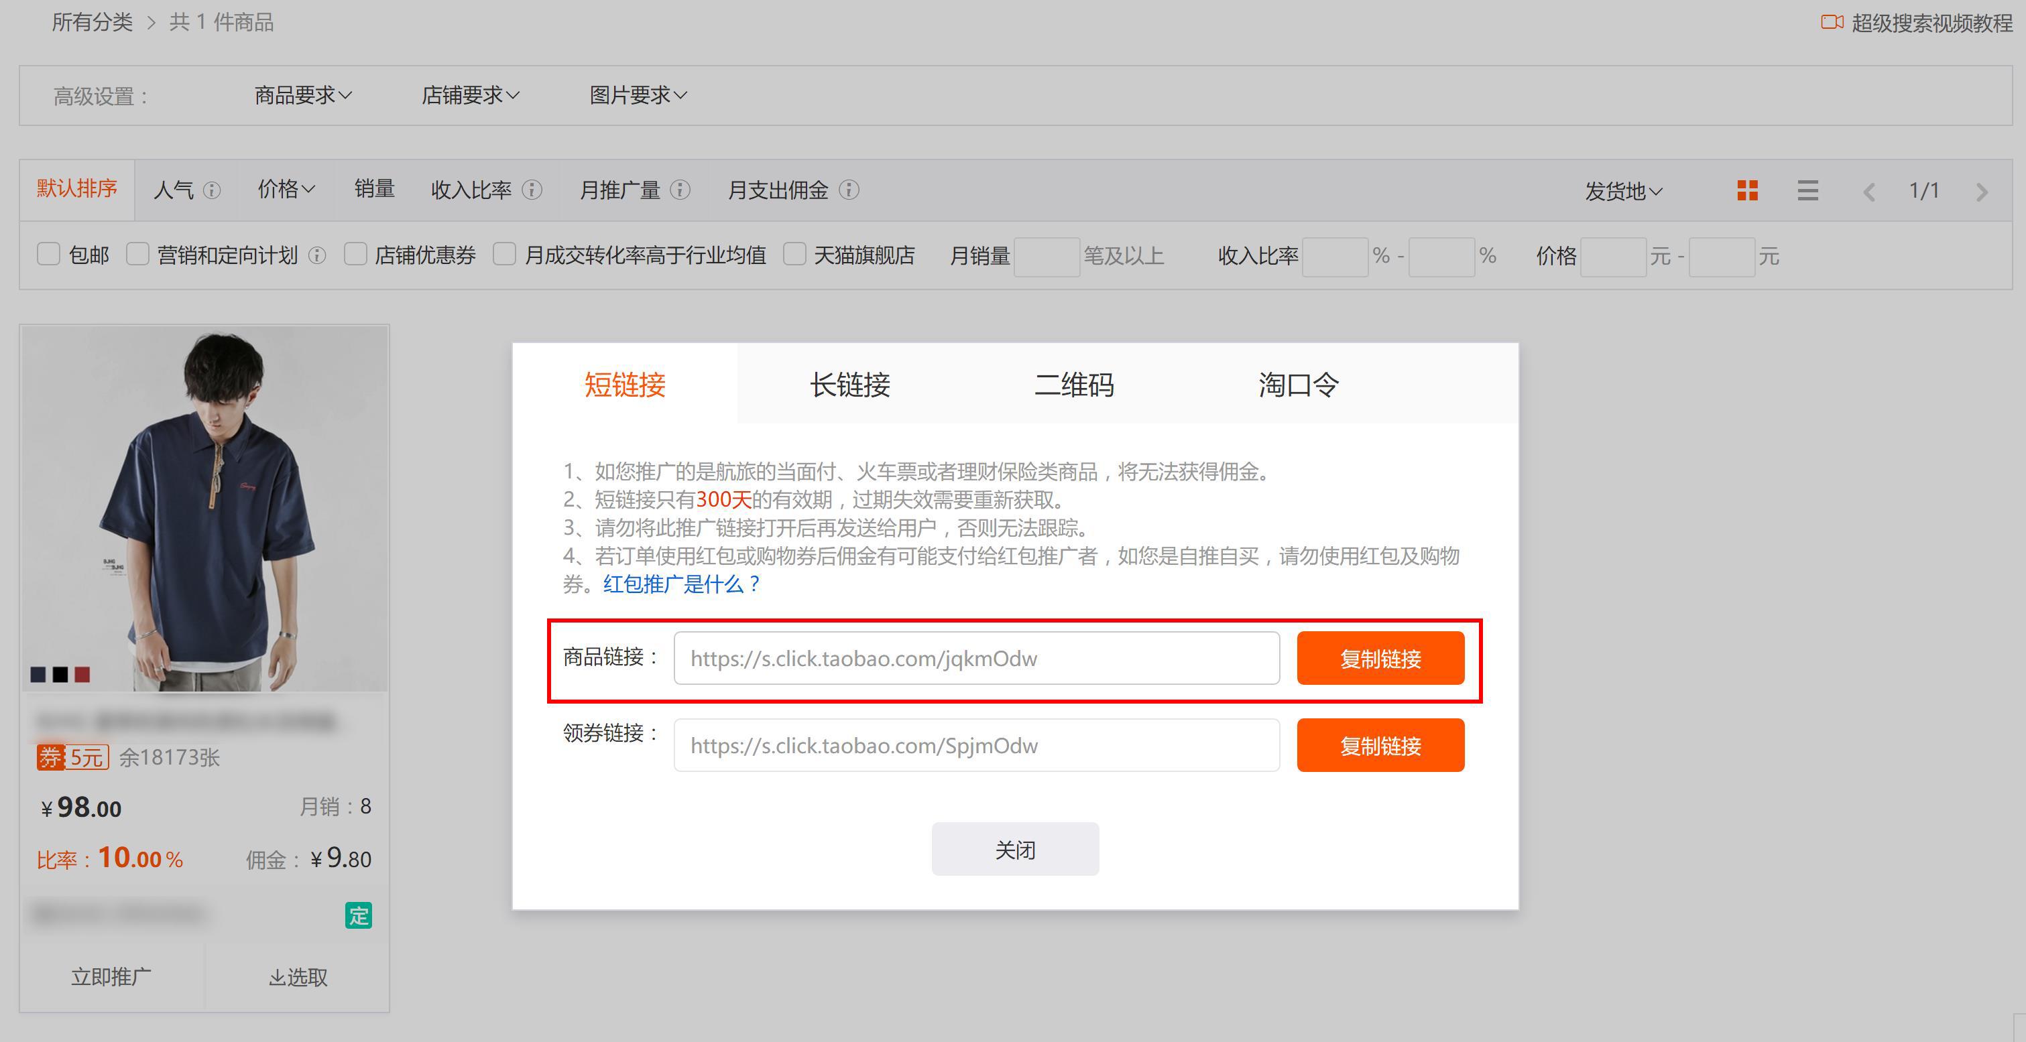
Task: Expand the 商品要求 dropdown
Action: tap(303, 95)
